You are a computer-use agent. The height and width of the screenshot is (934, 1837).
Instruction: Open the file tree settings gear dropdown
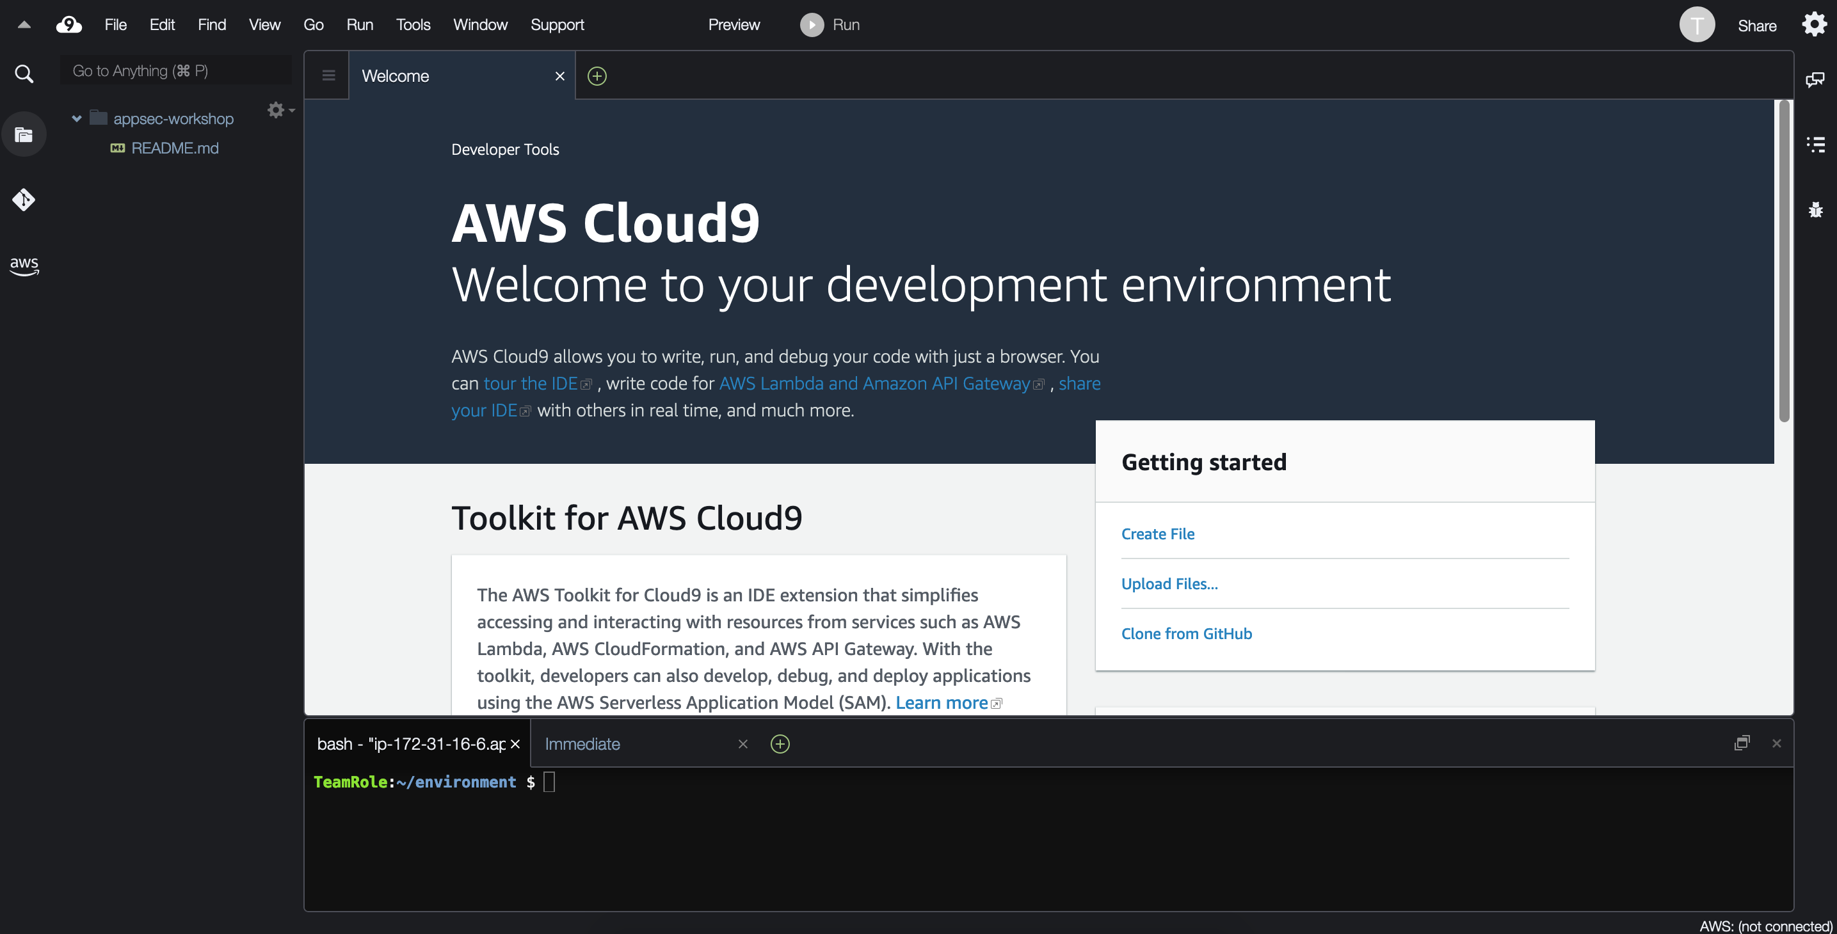(280, 110)
